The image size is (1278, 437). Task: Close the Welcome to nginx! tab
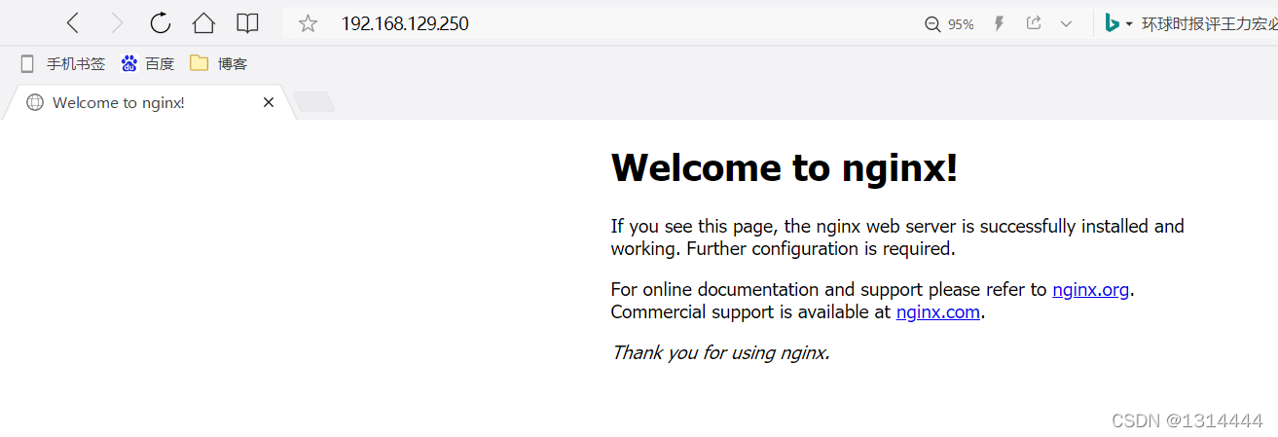pos(269,102)
